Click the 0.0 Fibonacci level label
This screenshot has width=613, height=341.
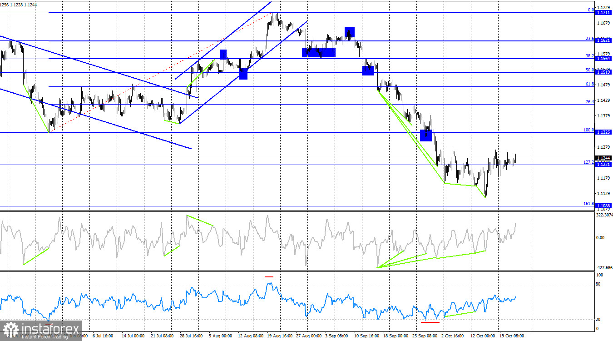tap(591, 10)
